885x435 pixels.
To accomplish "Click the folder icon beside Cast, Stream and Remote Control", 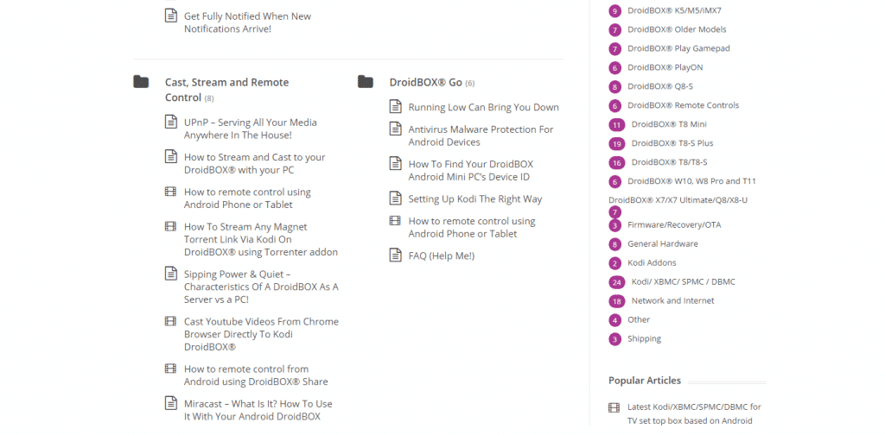I will pos(141,82).
